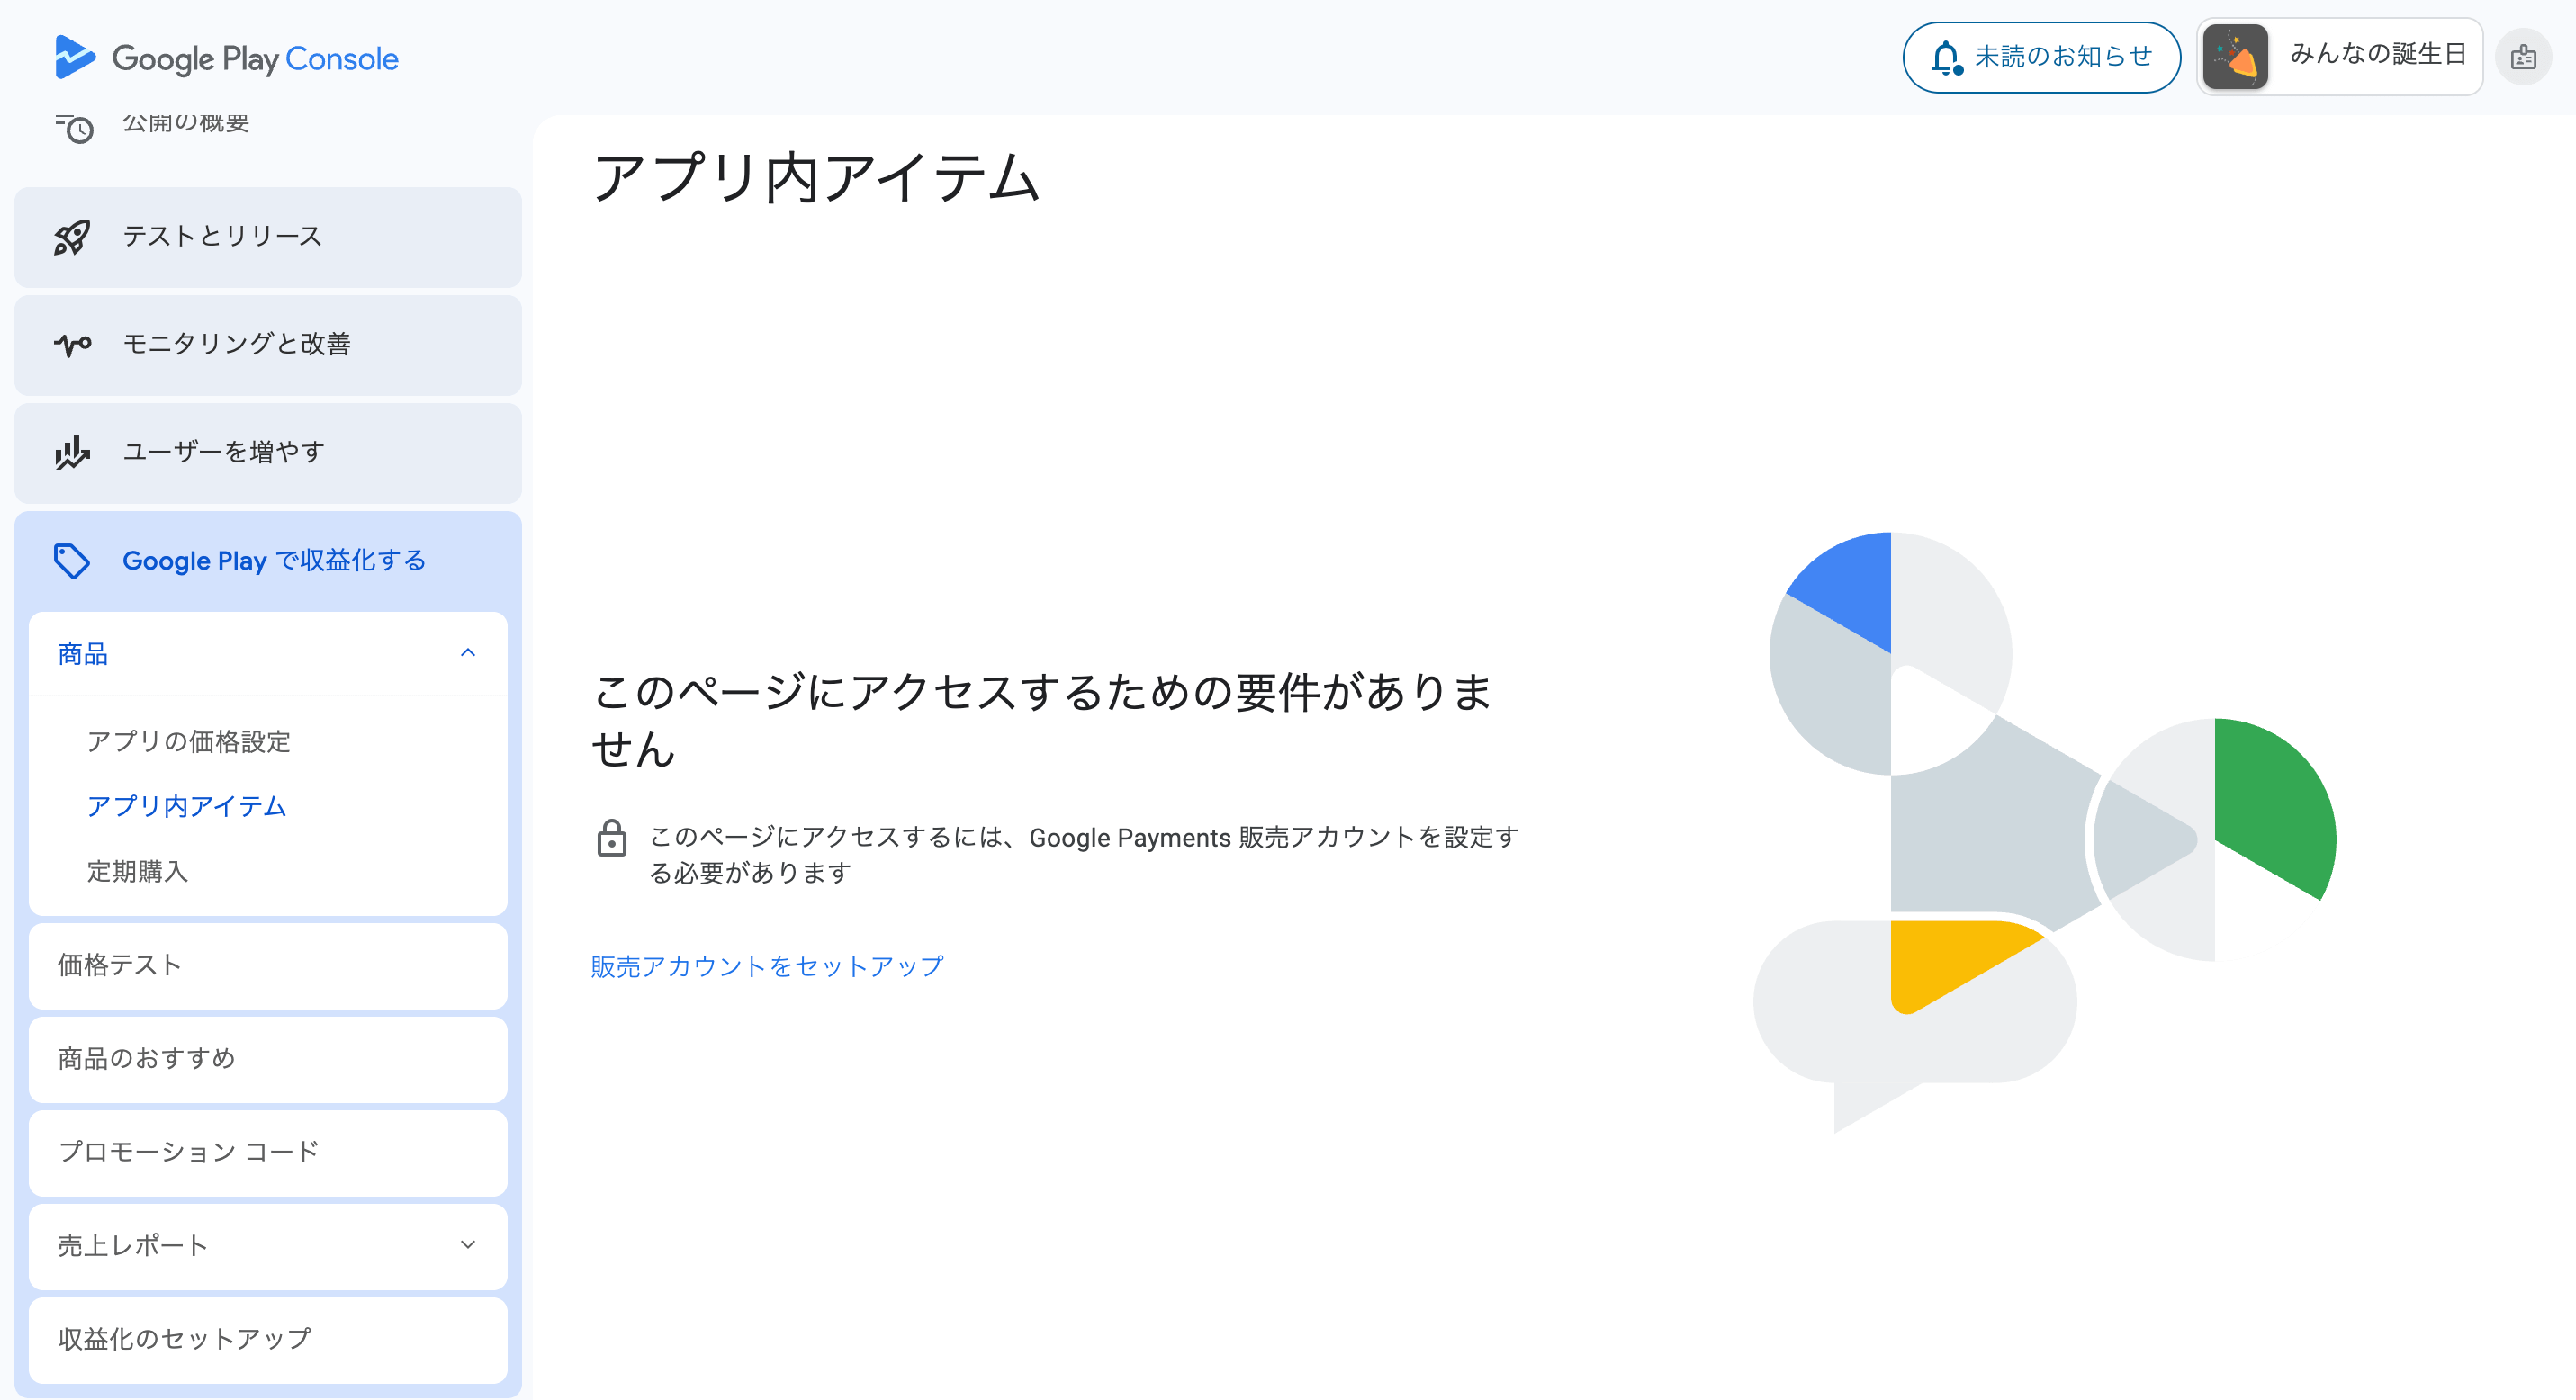Expand the 売上レポート chevron
The image size is (2576, 1400).
click(x=468, y=1245)
